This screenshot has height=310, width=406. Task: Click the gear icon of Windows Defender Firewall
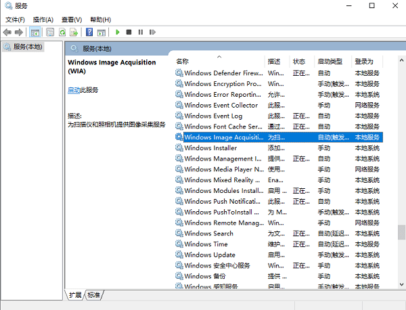[x=179, y=73]
